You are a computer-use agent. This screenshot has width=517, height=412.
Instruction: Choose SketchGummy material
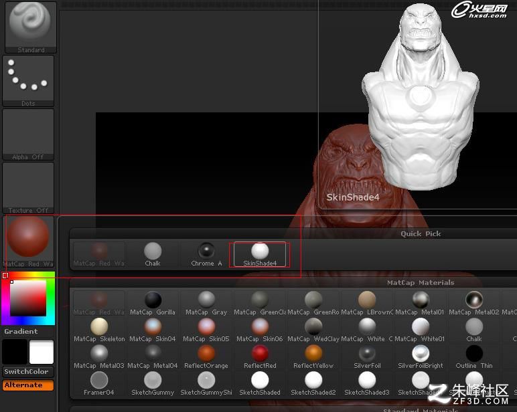click(153, 384)
